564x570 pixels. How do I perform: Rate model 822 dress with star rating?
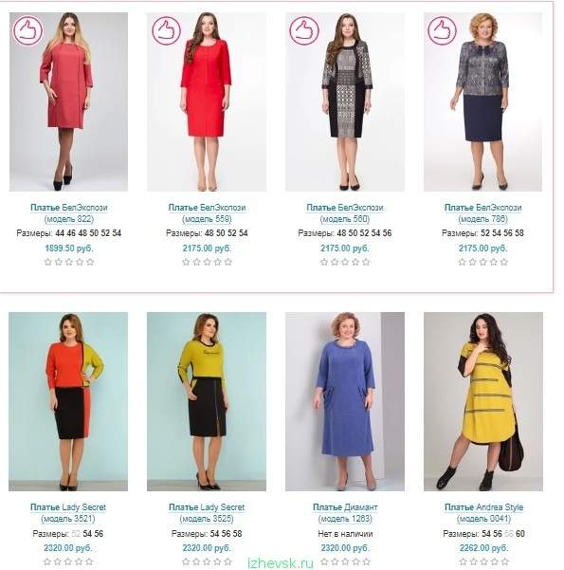pos(69,262)
